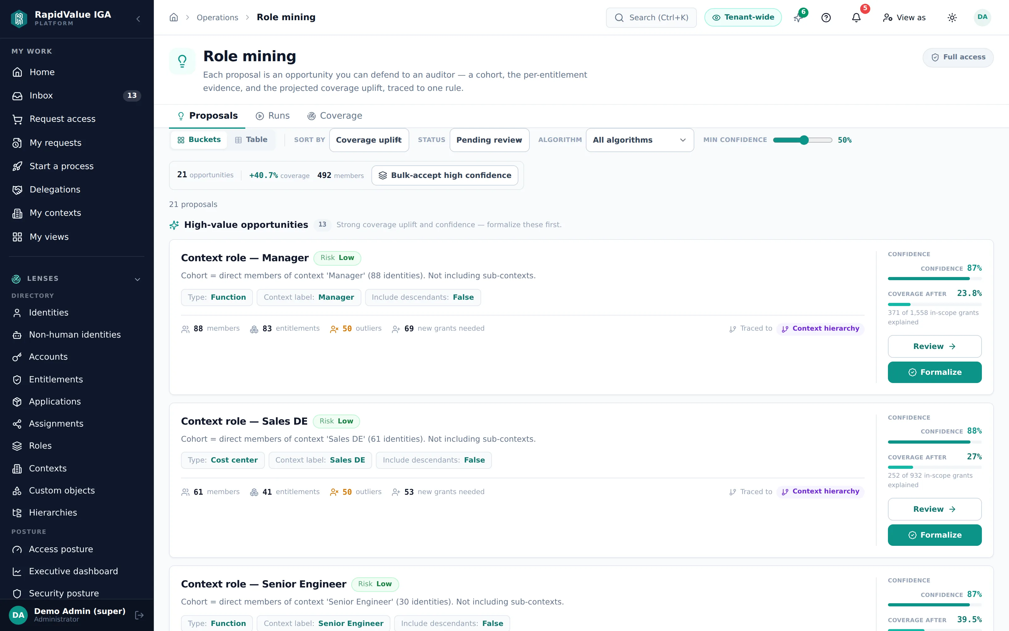Screen dimensions: 1009x631
Task: Open Start a process
Action: [x=77, y=166]
